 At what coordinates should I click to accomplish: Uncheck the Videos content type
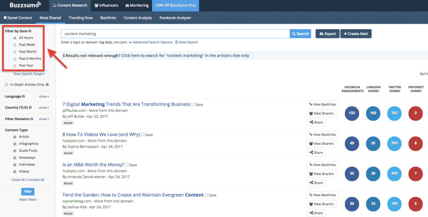15,172
